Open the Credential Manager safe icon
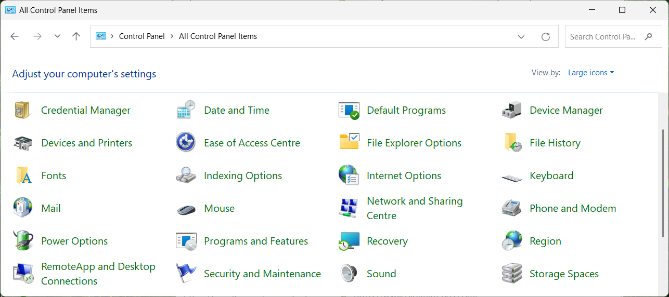Image resolution: width=669 pixels, height=297 pixels. (23, 110)
